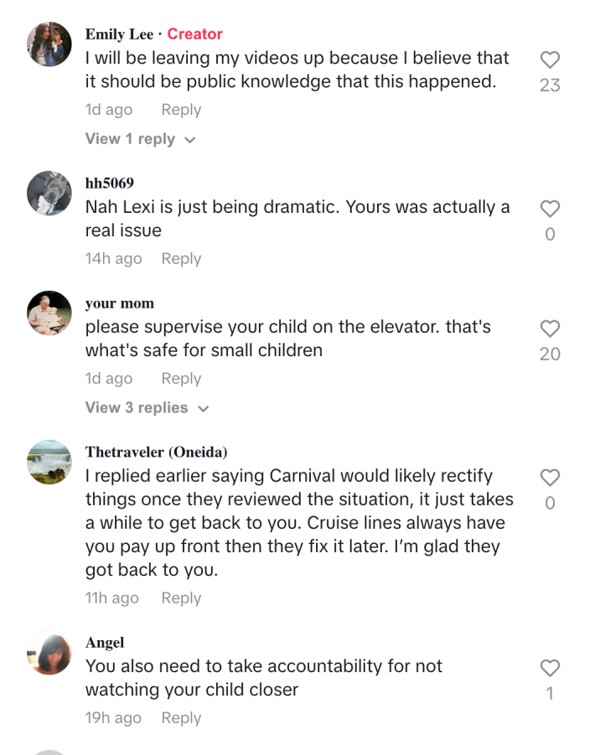Click the hh5069 username
Viewport: 595px width, 755px height.
pos(109,184)
